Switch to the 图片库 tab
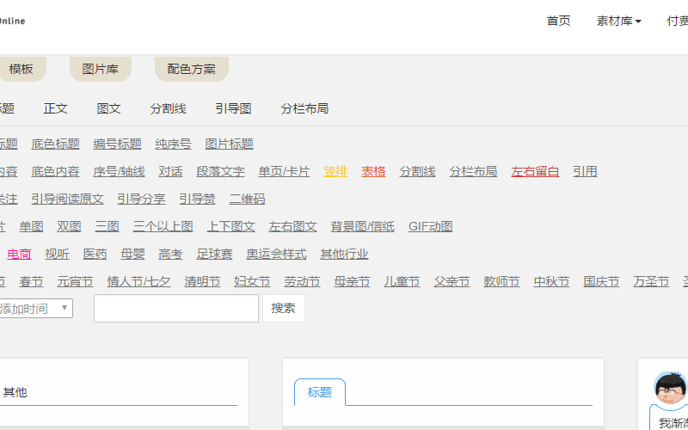This screenshot has width=688, height=430. click(x=100, y=70)
